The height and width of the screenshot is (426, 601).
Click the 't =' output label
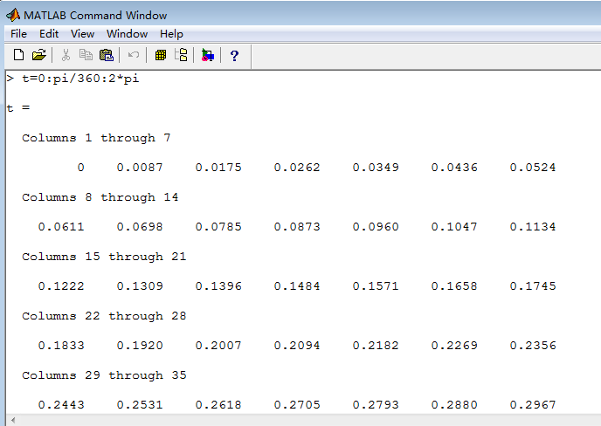(x=18, y=108)
